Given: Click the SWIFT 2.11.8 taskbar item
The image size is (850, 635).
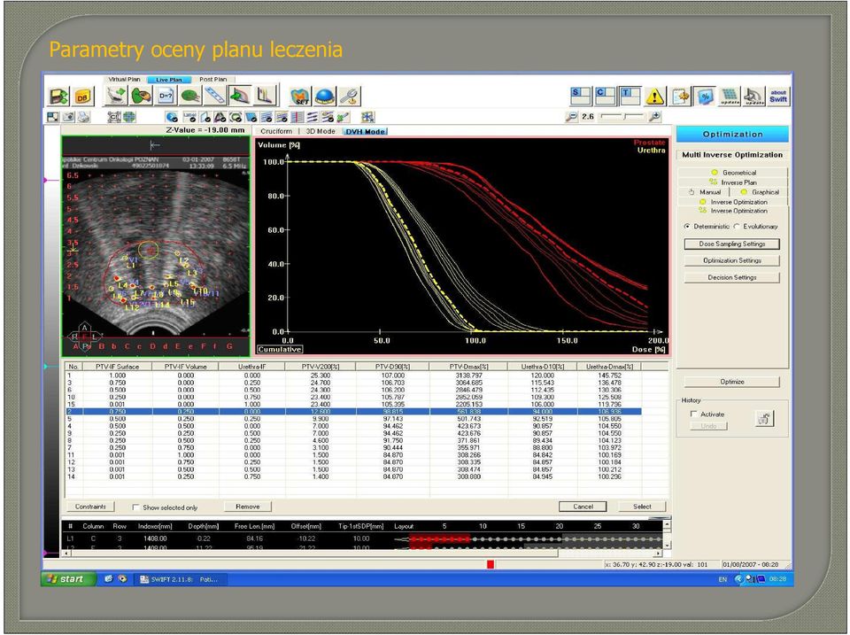Looking at the screenshot, I should pos(180,579).
